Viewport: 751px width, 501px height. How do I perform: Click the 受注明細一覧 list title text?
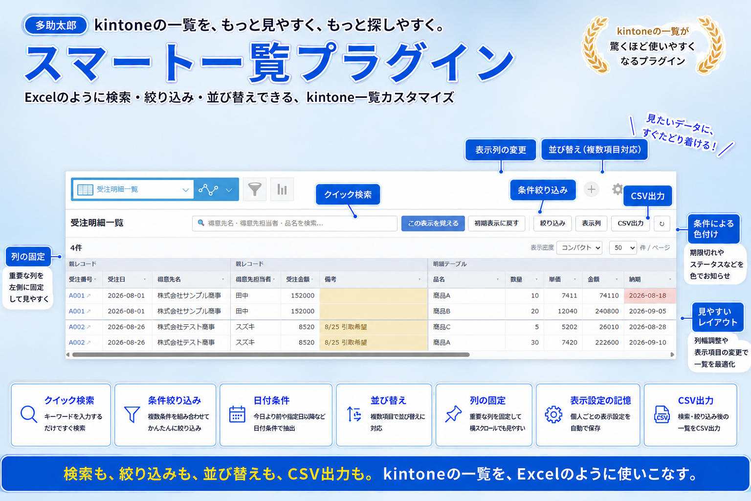(97, 223)
